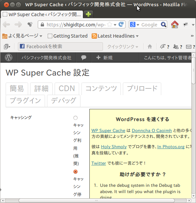Screen dimensions: 196x203
Task: Open comments bubble in admin bar
Action: pos(84,57)
